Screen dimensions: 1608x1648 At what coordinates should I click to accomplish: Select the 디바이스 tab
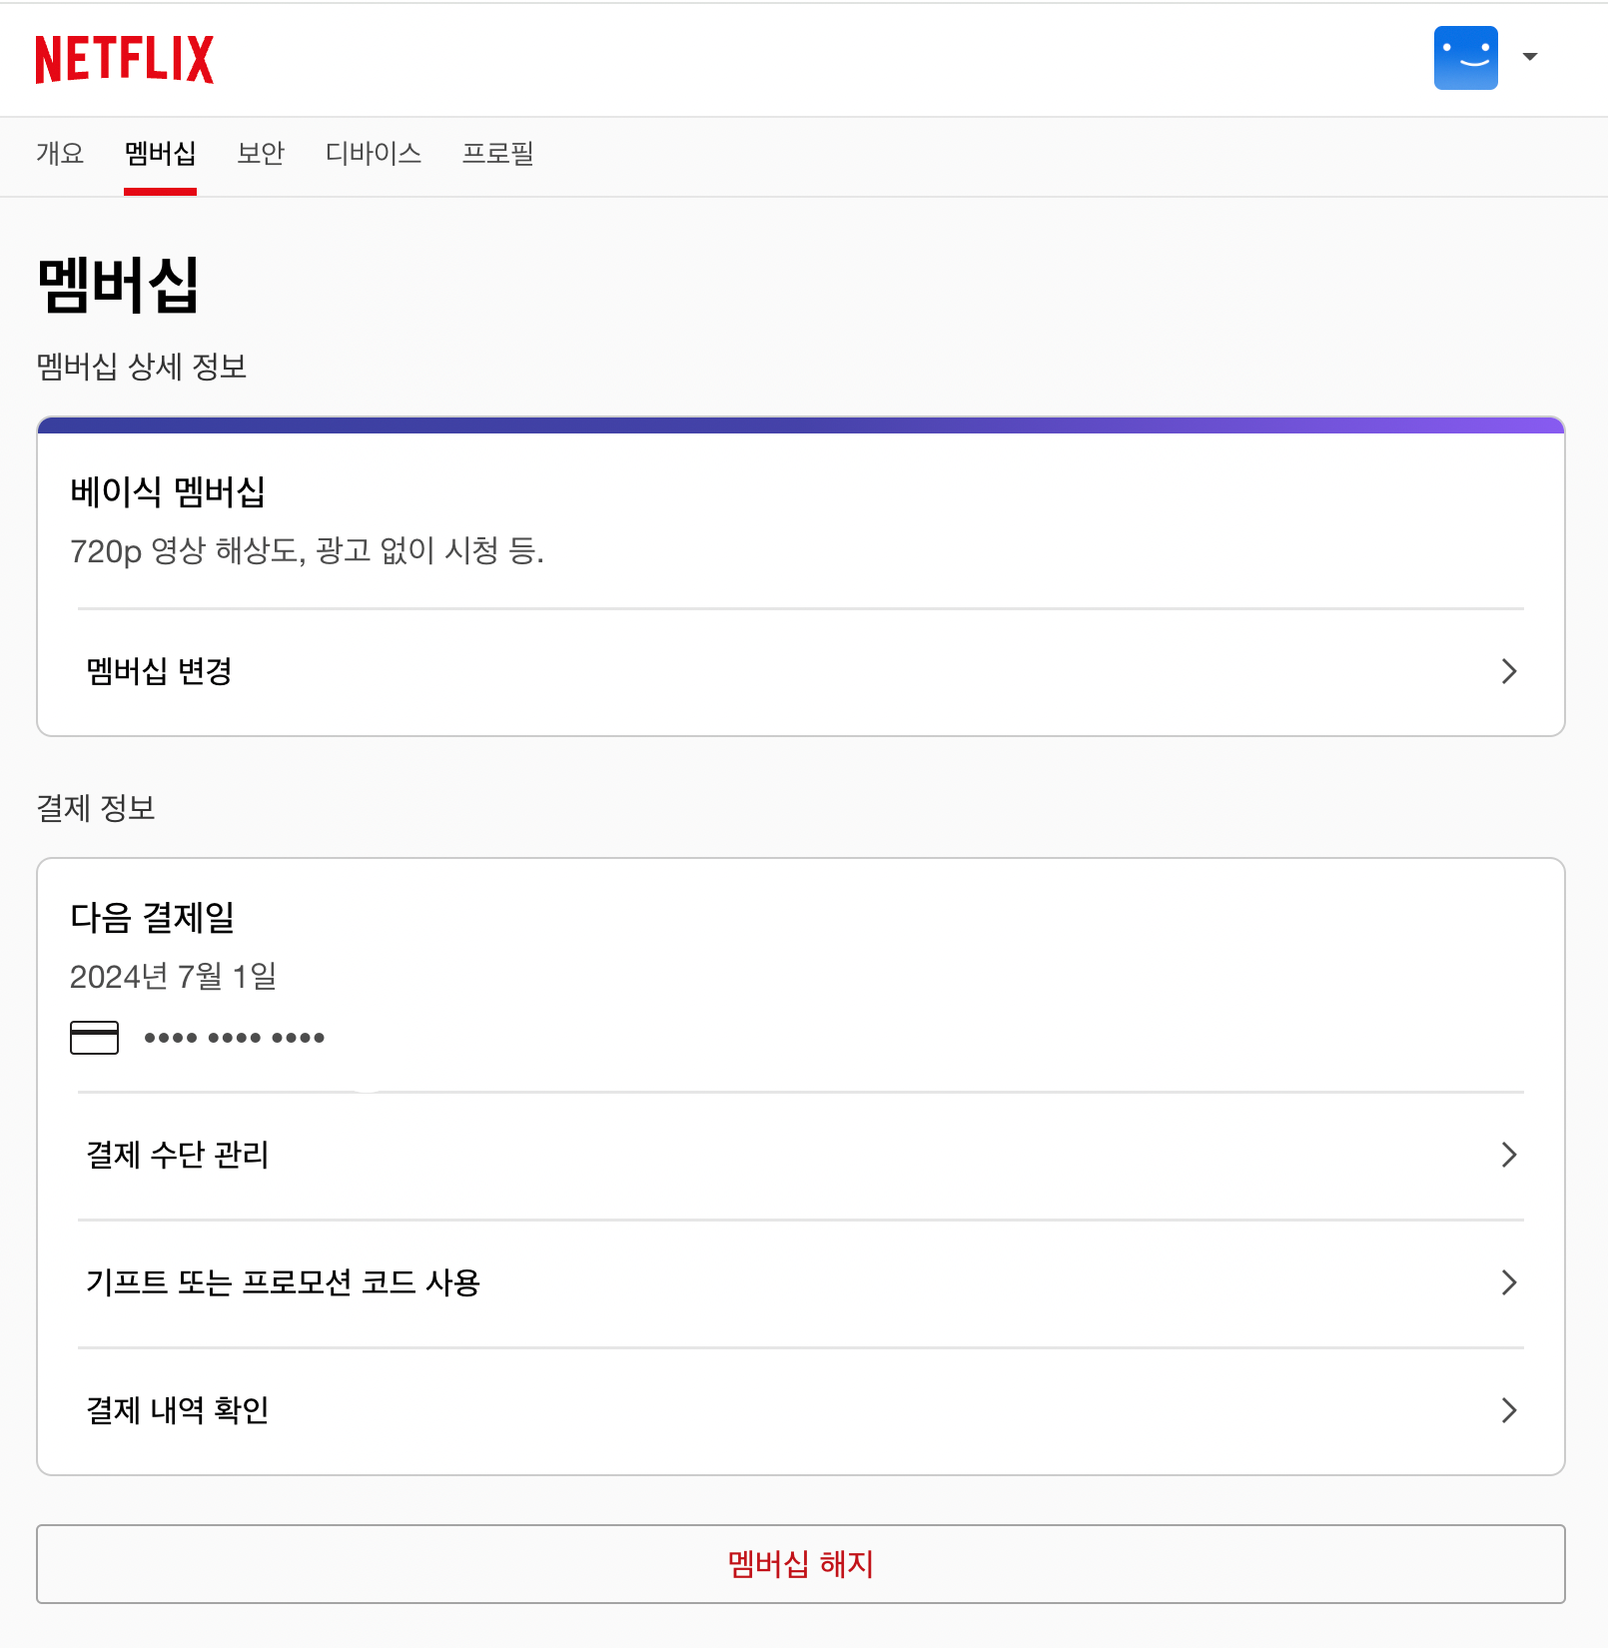374,154
